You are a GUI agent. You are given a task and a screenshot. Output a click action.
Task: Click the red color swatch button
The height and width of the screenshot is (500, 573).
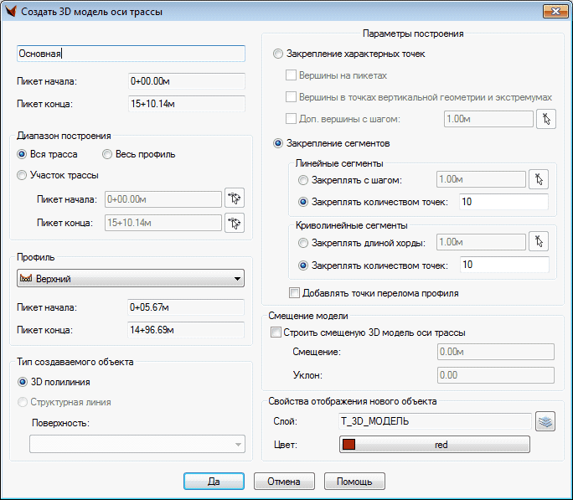(435, 445)
